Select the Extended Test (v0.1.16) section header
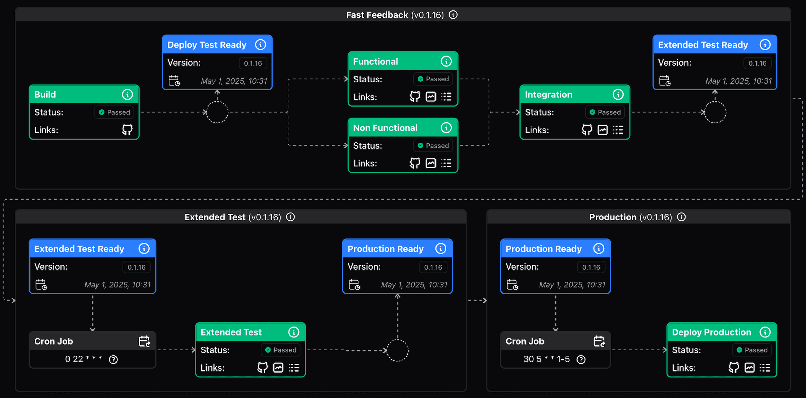The height and width of the screenshot is (398, 806). [241, 217]
